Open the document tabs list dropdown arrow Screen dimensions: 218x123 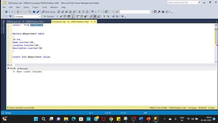(x=217, y=22)
